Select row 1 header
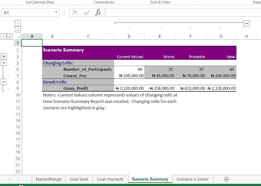 18,43
